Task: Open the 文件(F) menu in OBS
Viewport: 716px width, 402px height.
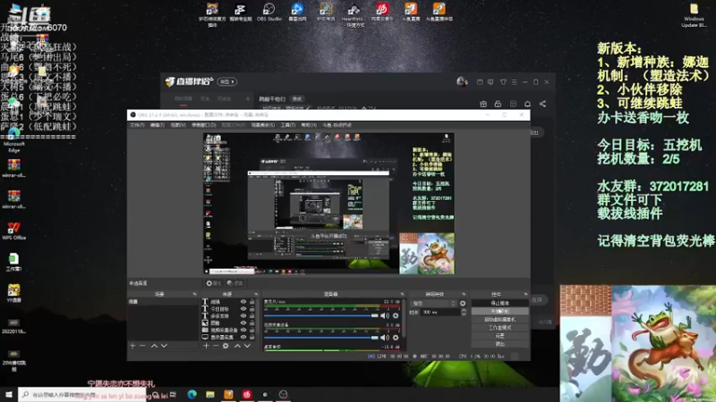Action: 137,125
